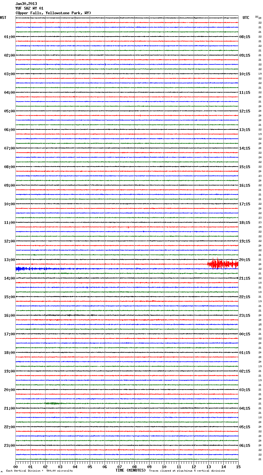This screenshot has width=263, height=475.
Task: Select the 09:15 UTC label
Action: click(245, 55)
